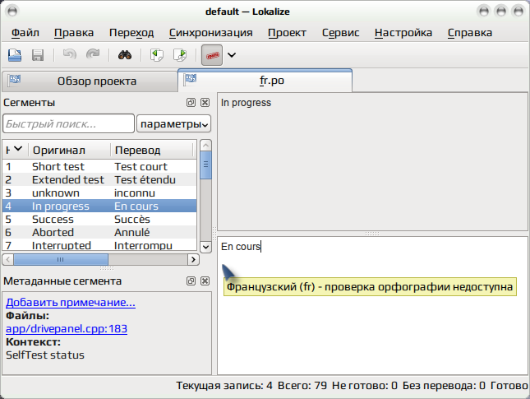Viewport: 530px width, 399px height.
Task: Switch to the Обзор проекта tab
Action: (x=90, y=81)
